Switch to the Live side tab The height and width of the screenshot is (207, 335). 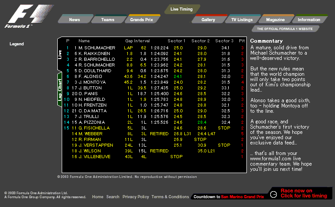coord(60,55)
